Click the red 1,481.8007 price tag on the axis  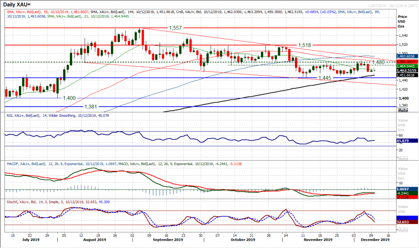click(x=406, y=61)
